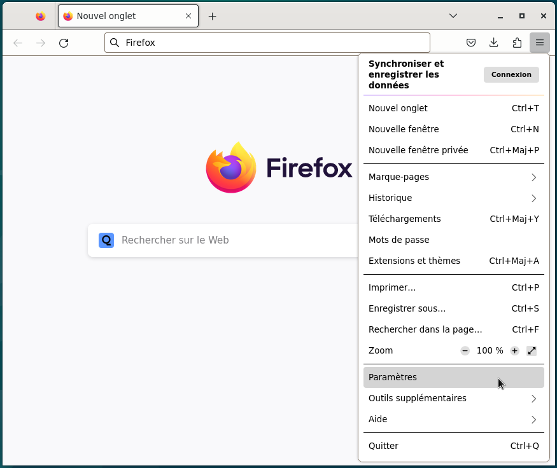Open Nouvelle fenêtre privée
The height and width of the screenshot is (468, 557).
point(454,150)
